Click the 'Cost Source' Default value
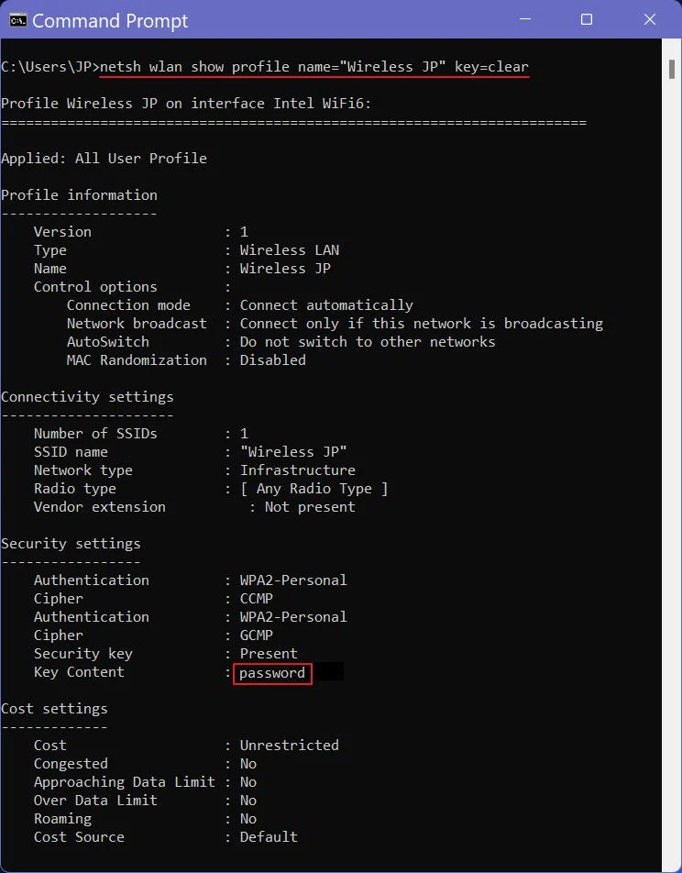Image resolution: width=682 pixels, height=873 pixels. [x=269, y=837]
